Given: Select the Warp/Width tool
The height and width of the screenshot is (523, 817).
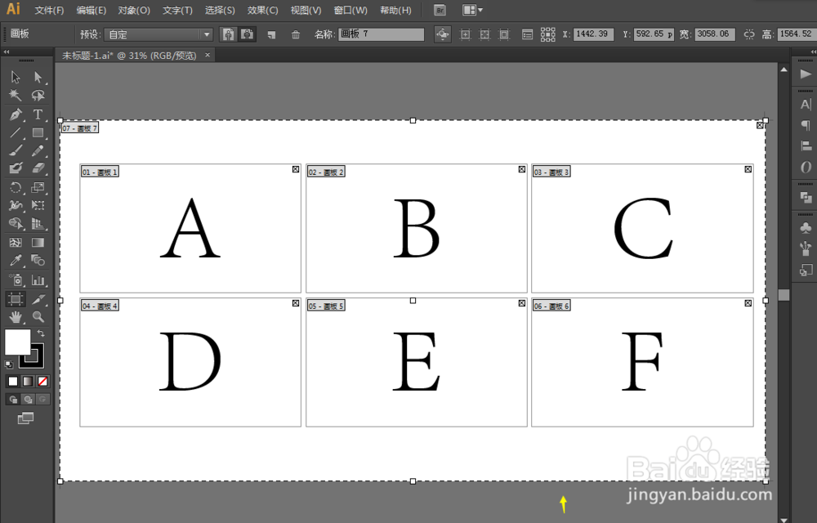Looking at the screenshot, I should coord(15,205).
